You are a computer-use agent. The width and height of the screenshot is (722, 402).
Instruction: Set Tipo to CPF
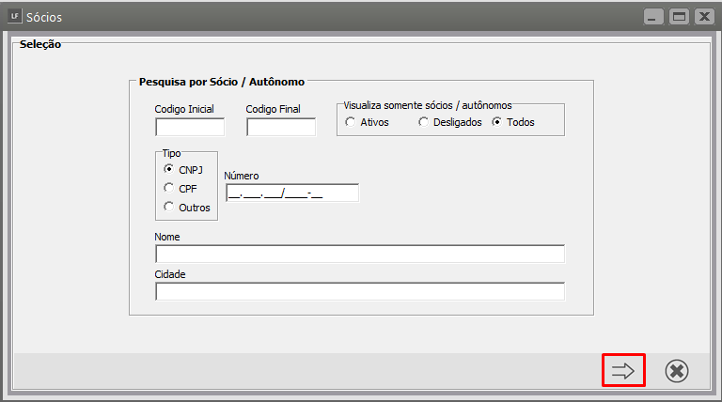point(169,189)
